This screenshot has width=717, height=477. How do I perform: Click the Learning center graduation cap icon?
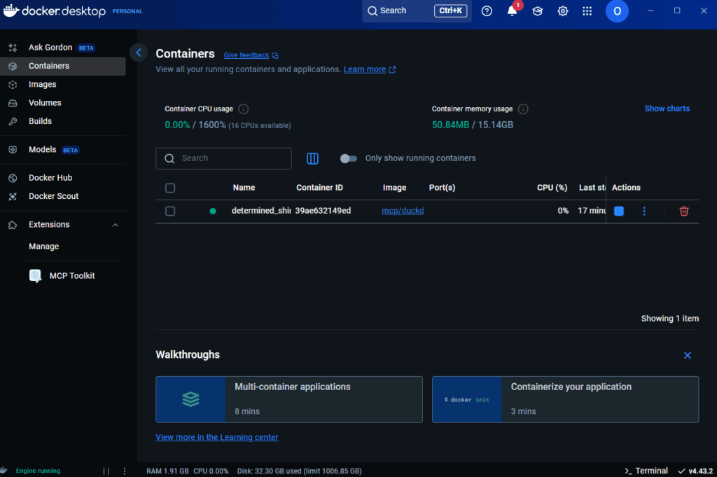pos(537,11)
